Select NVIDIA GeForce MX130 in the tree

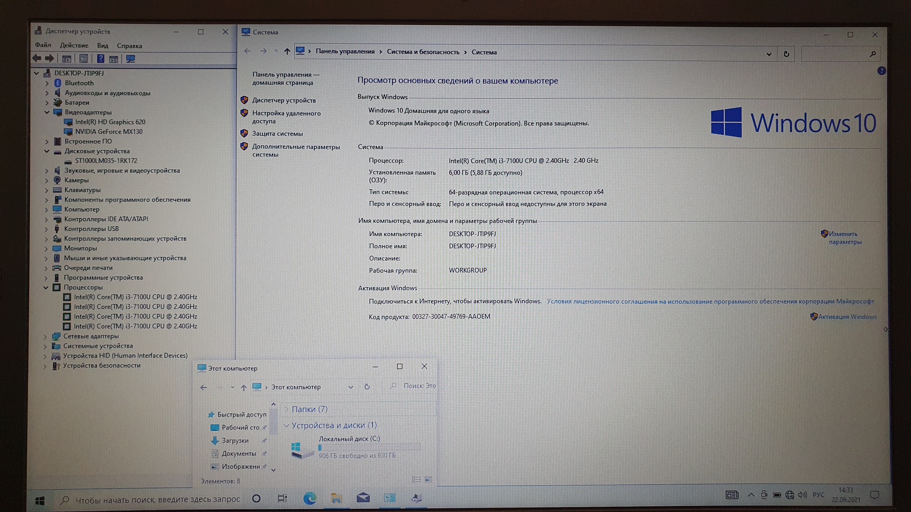click(x=109, y=132)
